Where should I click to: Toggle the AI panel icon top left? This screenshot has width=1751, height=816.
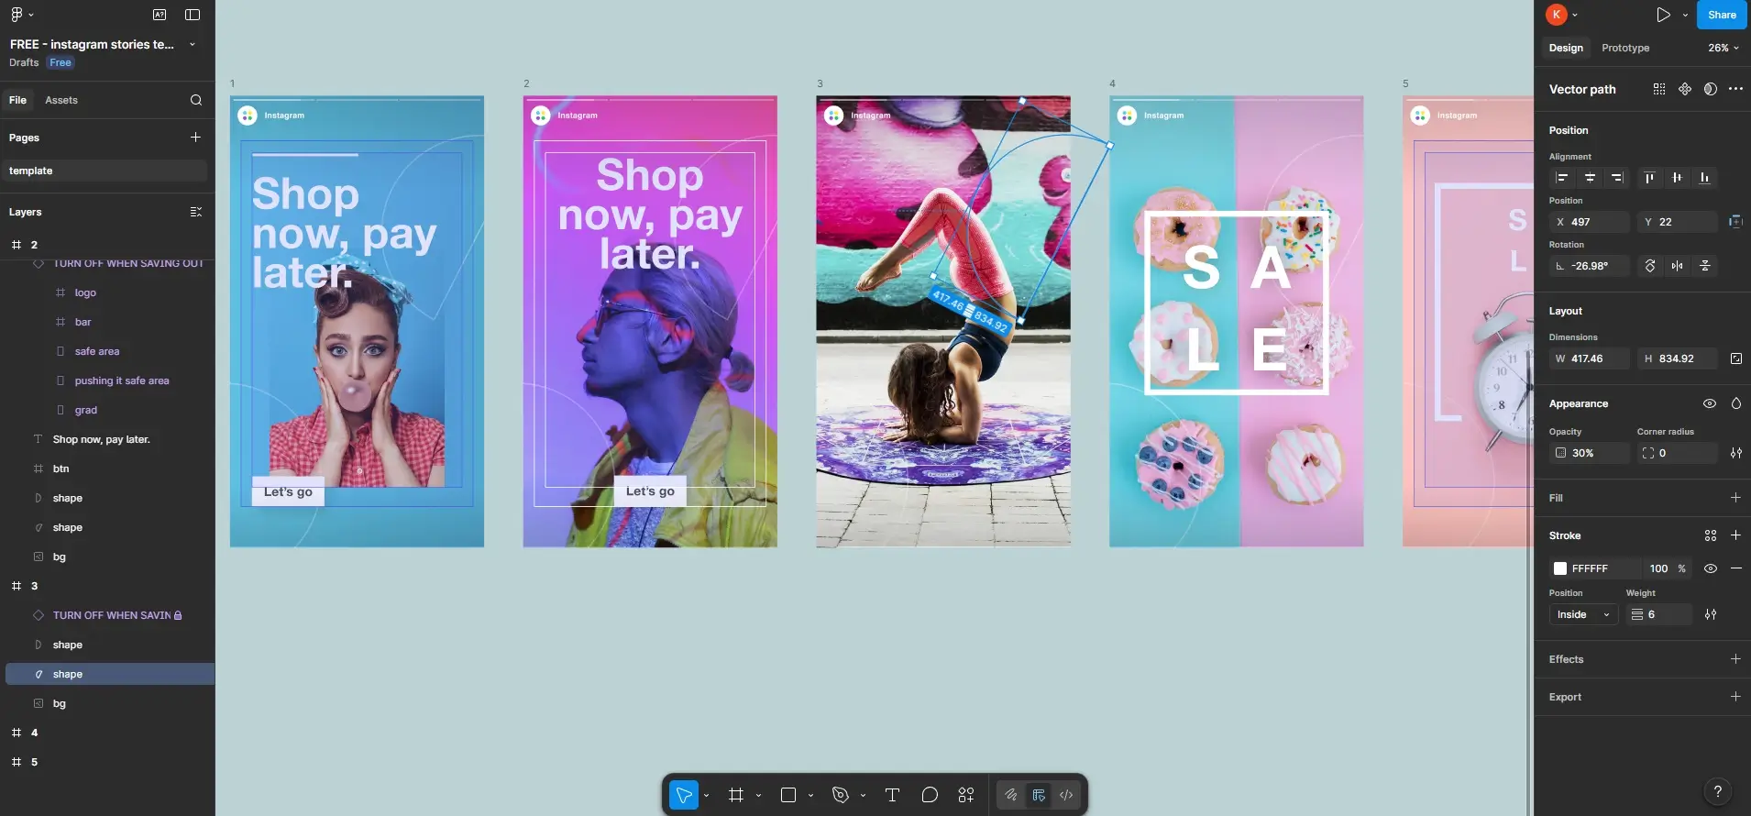[160, 15]
